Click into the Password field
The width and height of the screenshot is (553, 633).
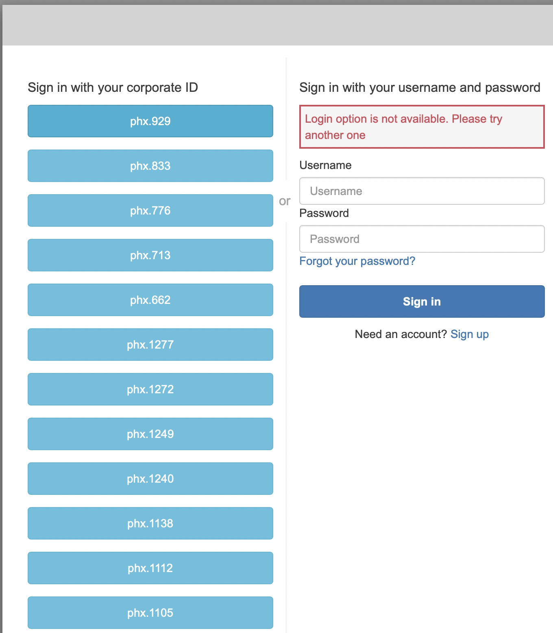(x=422, y=239)
